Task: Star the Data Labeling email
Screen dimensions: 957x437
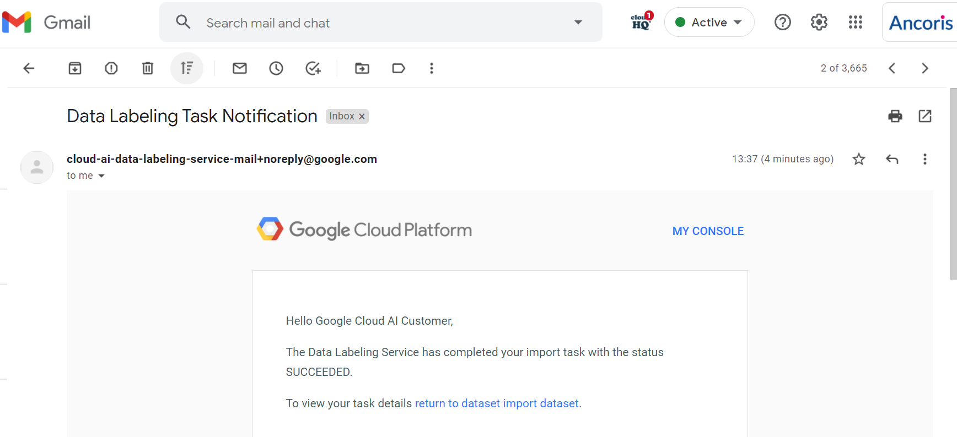Action: click(x=859, y=159)
